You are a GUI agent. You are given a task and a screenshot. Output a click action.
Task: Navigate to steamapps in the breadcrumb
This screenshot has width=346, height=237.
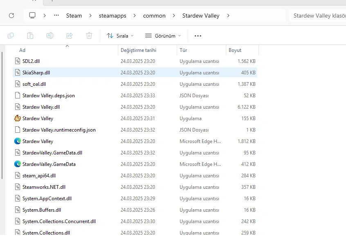112,16
